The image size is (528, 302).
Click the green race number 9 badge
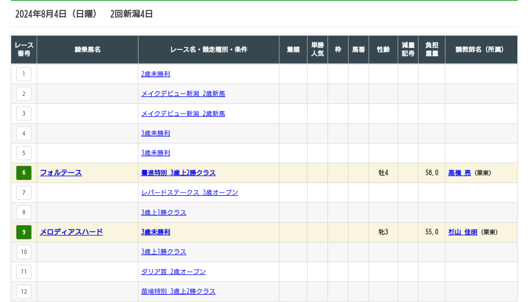23,232
